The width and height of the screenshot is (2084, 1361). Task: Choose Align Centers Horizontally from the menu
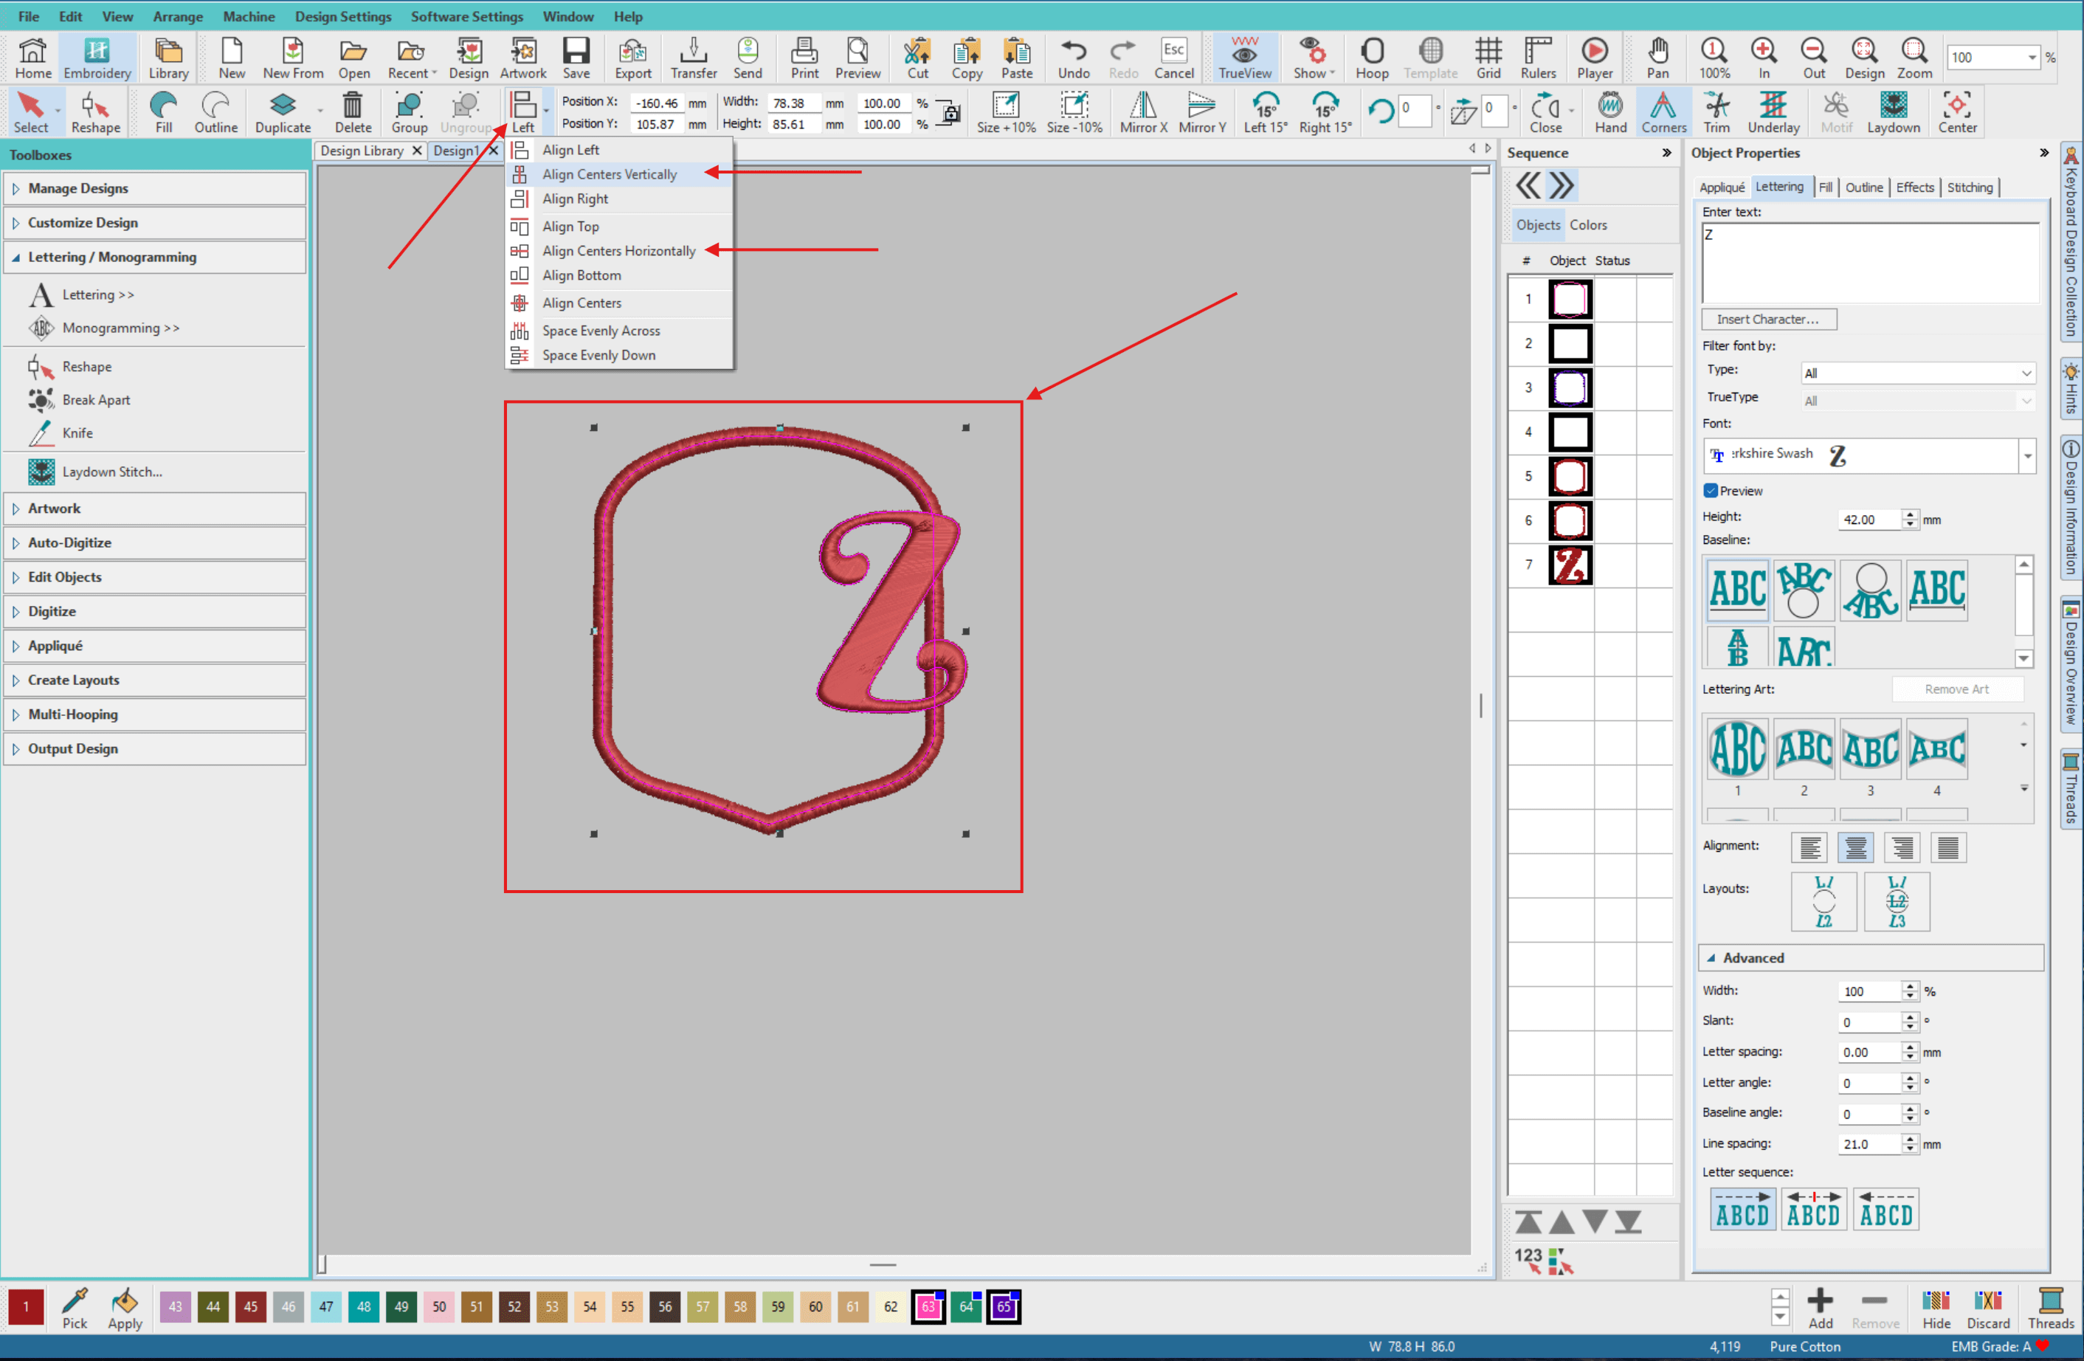tap(618, 250)
